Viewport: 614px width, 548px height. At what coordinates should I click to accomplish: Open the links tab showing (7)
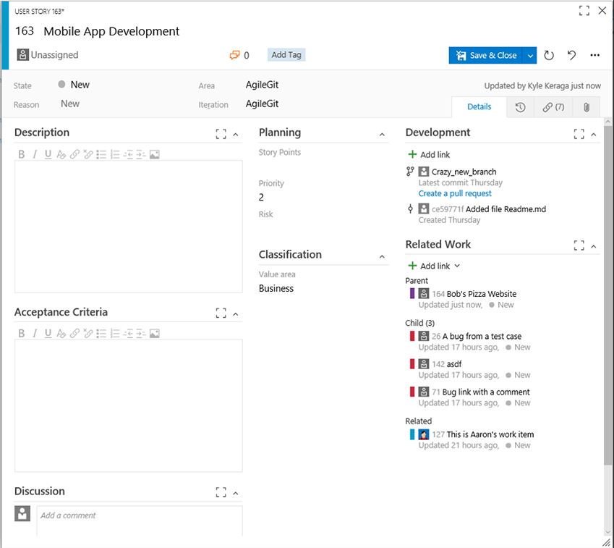(553, 107)
